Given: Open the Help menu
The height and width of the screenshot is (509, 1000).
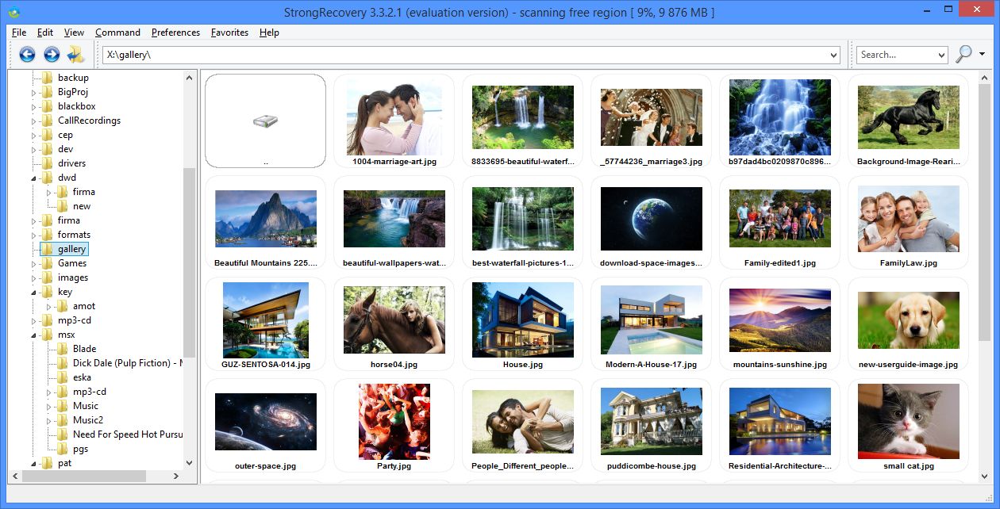Looking at the screenshot, I should 270,33.
